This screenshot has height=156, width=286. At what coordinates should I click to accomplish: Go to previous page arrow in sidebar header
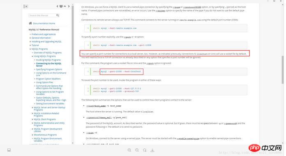coord(57,7)
